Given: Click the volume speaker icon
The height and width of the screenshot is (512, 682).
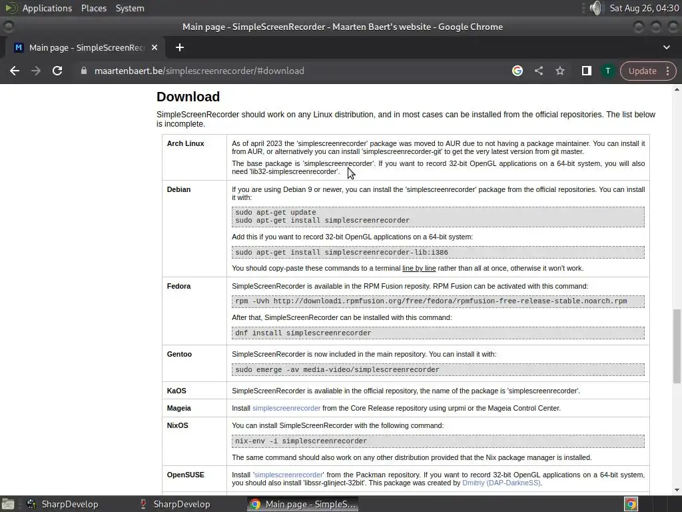Looking at the screenshot, I should click(596, 8).
